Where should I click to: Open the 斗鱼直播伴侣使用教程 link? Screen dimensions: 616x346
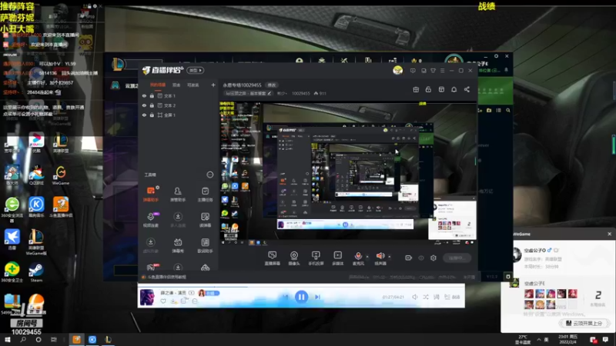coord(167,277)
